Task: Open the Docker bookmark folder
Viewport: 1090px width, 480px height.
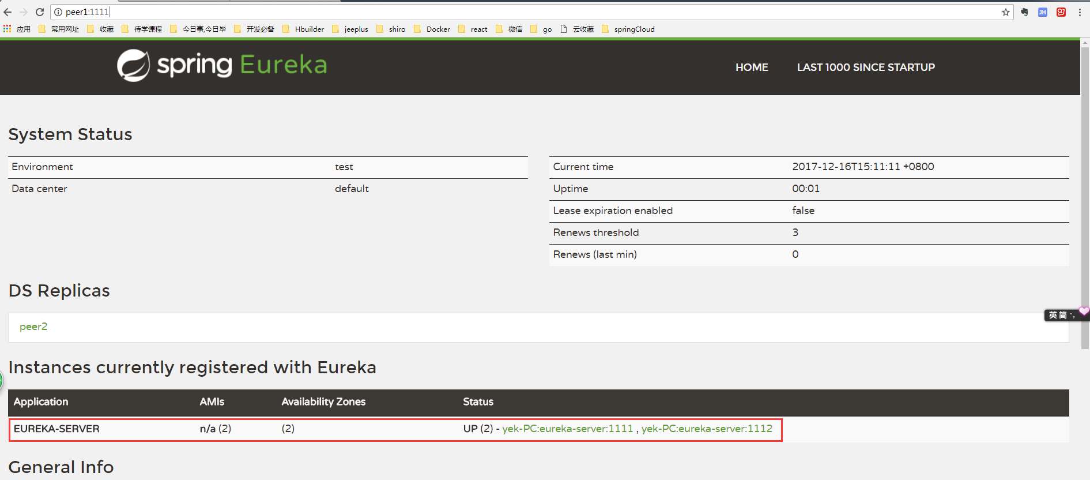Action: (x=432, y=29)
